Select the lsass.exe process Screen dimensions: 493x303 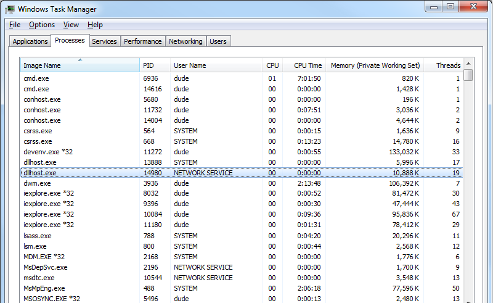(x=242, y=236)
